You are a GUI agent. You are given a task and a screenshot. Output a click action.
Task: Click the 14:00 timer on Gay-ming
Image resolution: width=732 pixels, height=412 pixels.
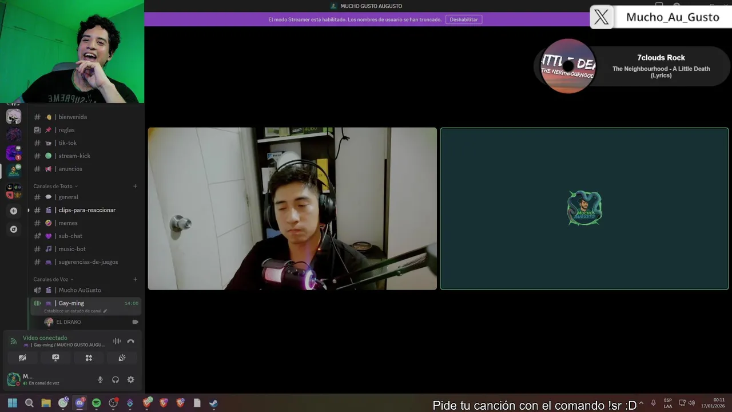132,303
